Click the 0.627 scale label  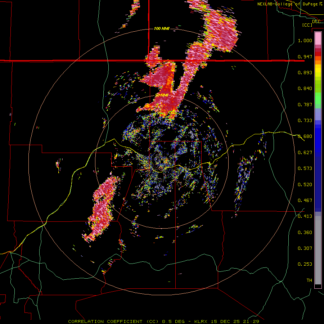pyautogui.click(x=305, y=153)
